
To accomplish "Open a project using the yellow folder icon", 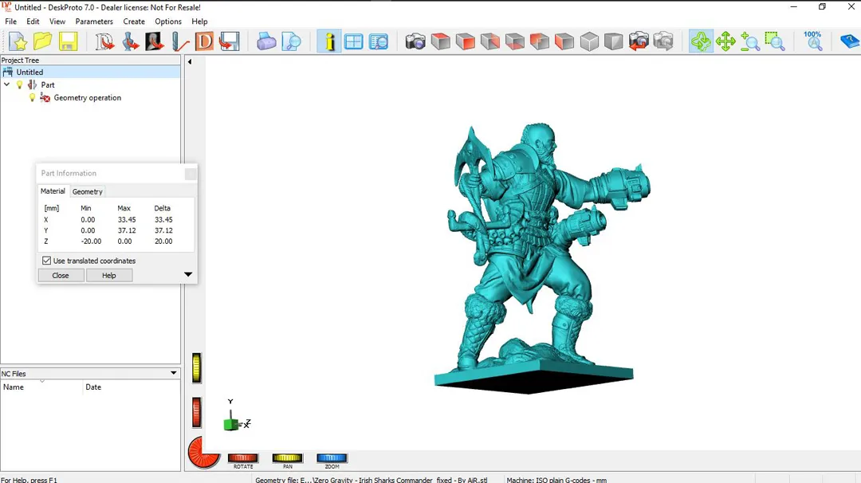I will [x=43, y=41].
